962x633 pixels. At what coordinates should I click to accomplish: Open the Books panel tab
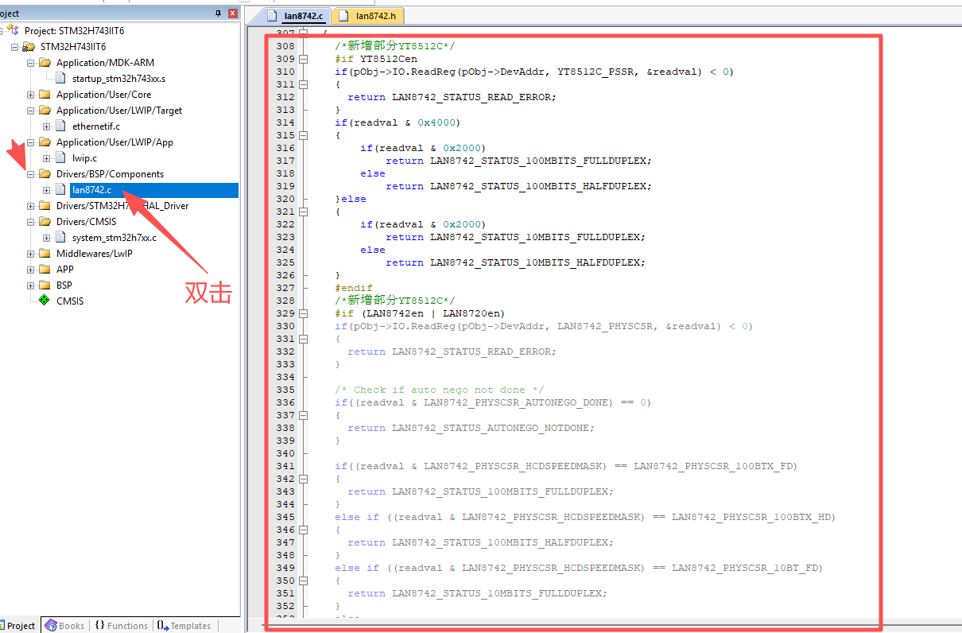pyautogui.click(x=64, y=626)
